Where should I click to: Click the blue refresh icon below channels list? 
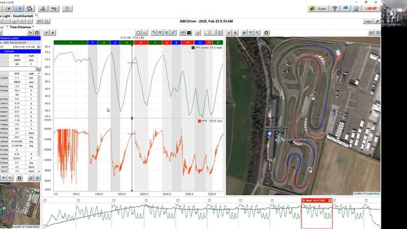point(38,178)
